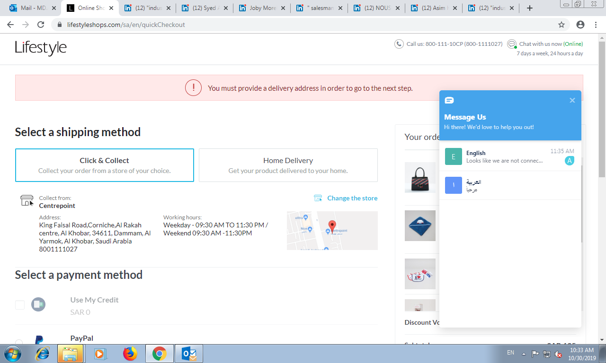Click the Lifestyle logo
Viewport: 606px width, 363px height.
pyautogui.click(x=41, y=48)
